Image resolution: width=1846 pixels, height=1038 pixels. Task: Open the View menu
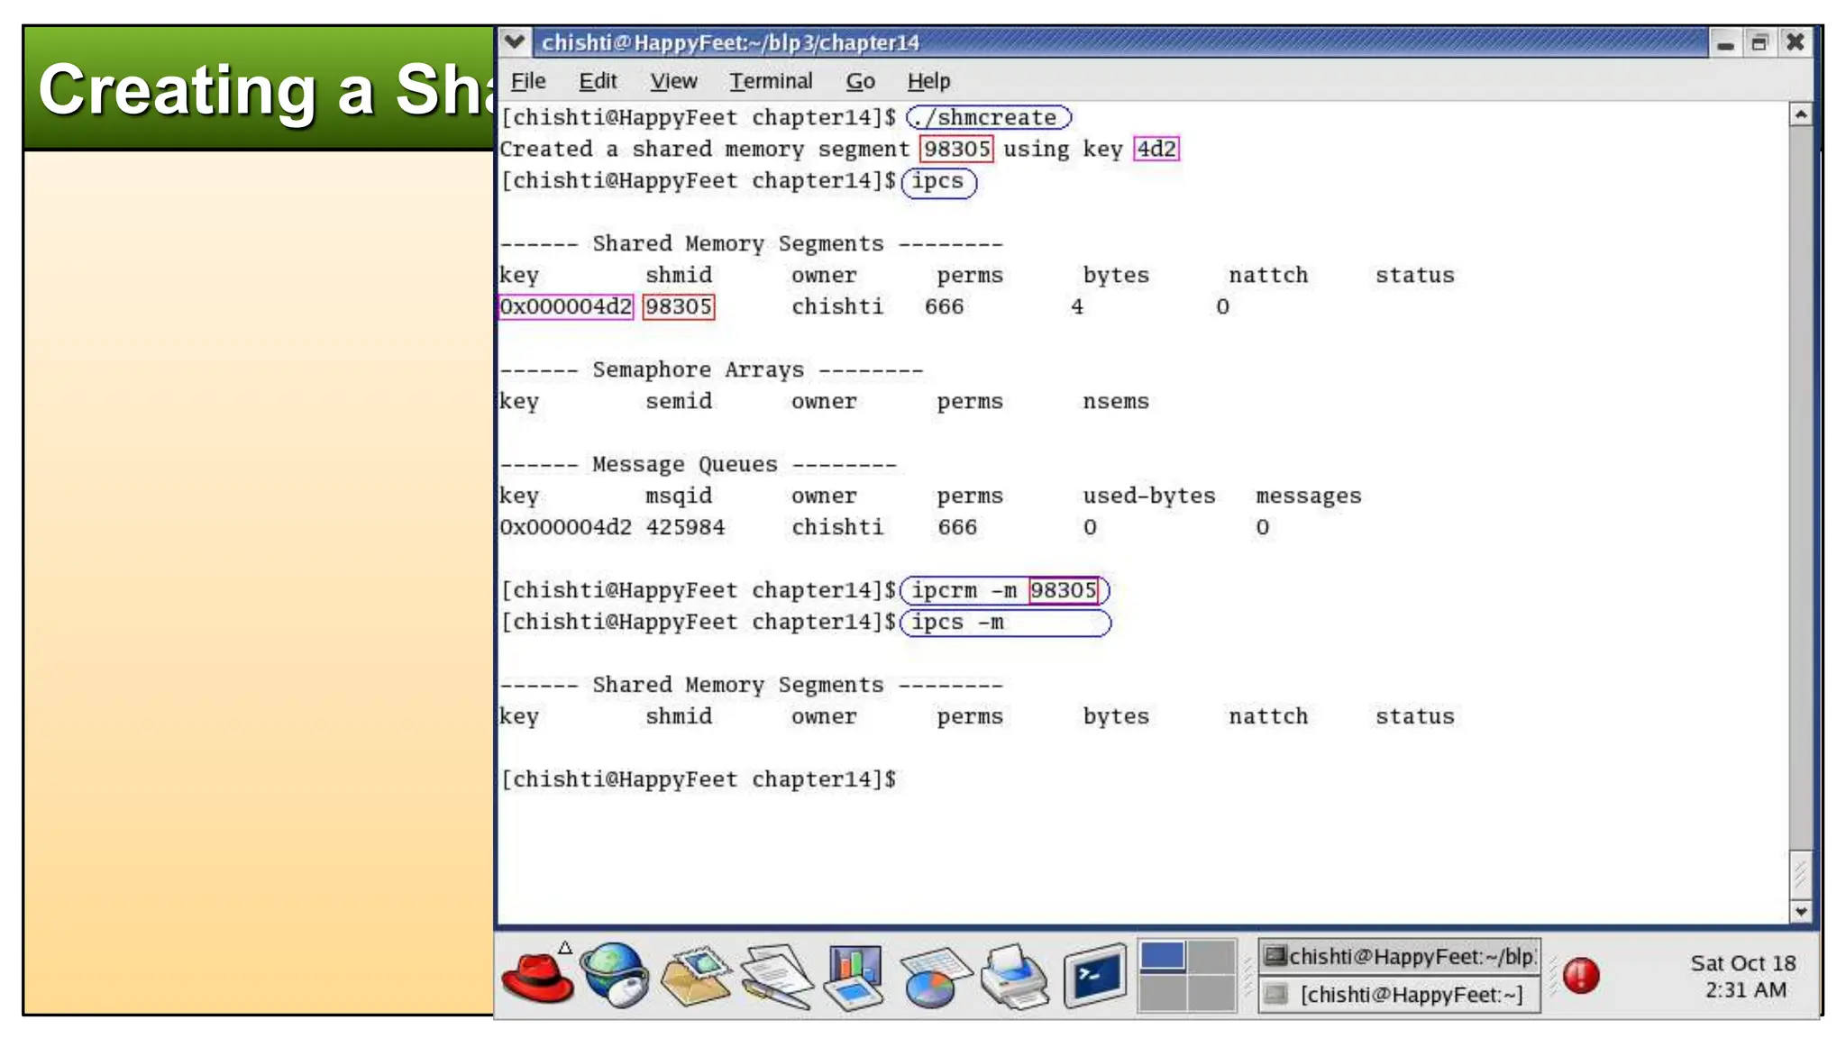pos(673,81)
